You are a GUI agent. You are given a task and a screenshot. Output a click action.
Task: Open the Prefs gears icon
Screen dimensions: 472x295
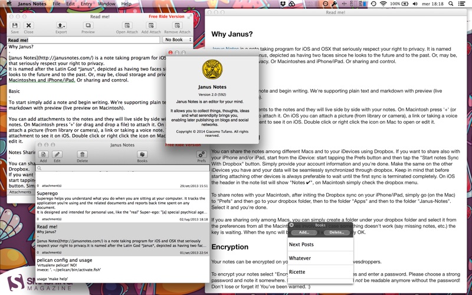pyautogui.click(x=201, y=155)
